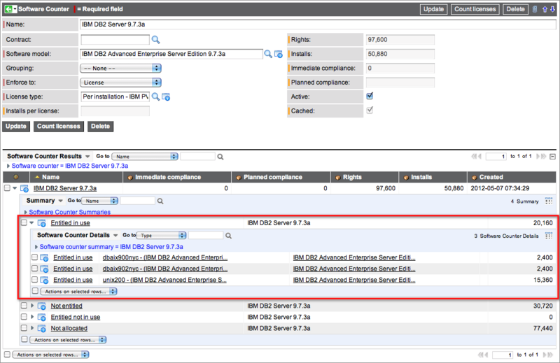Click search icon in Software Counter Results
The image size is (560, 363).
point(220,157)
